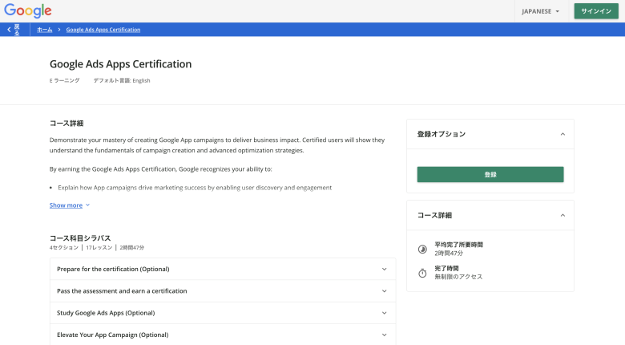
Task: Click the average completion time clock icon
Action: 422,249
